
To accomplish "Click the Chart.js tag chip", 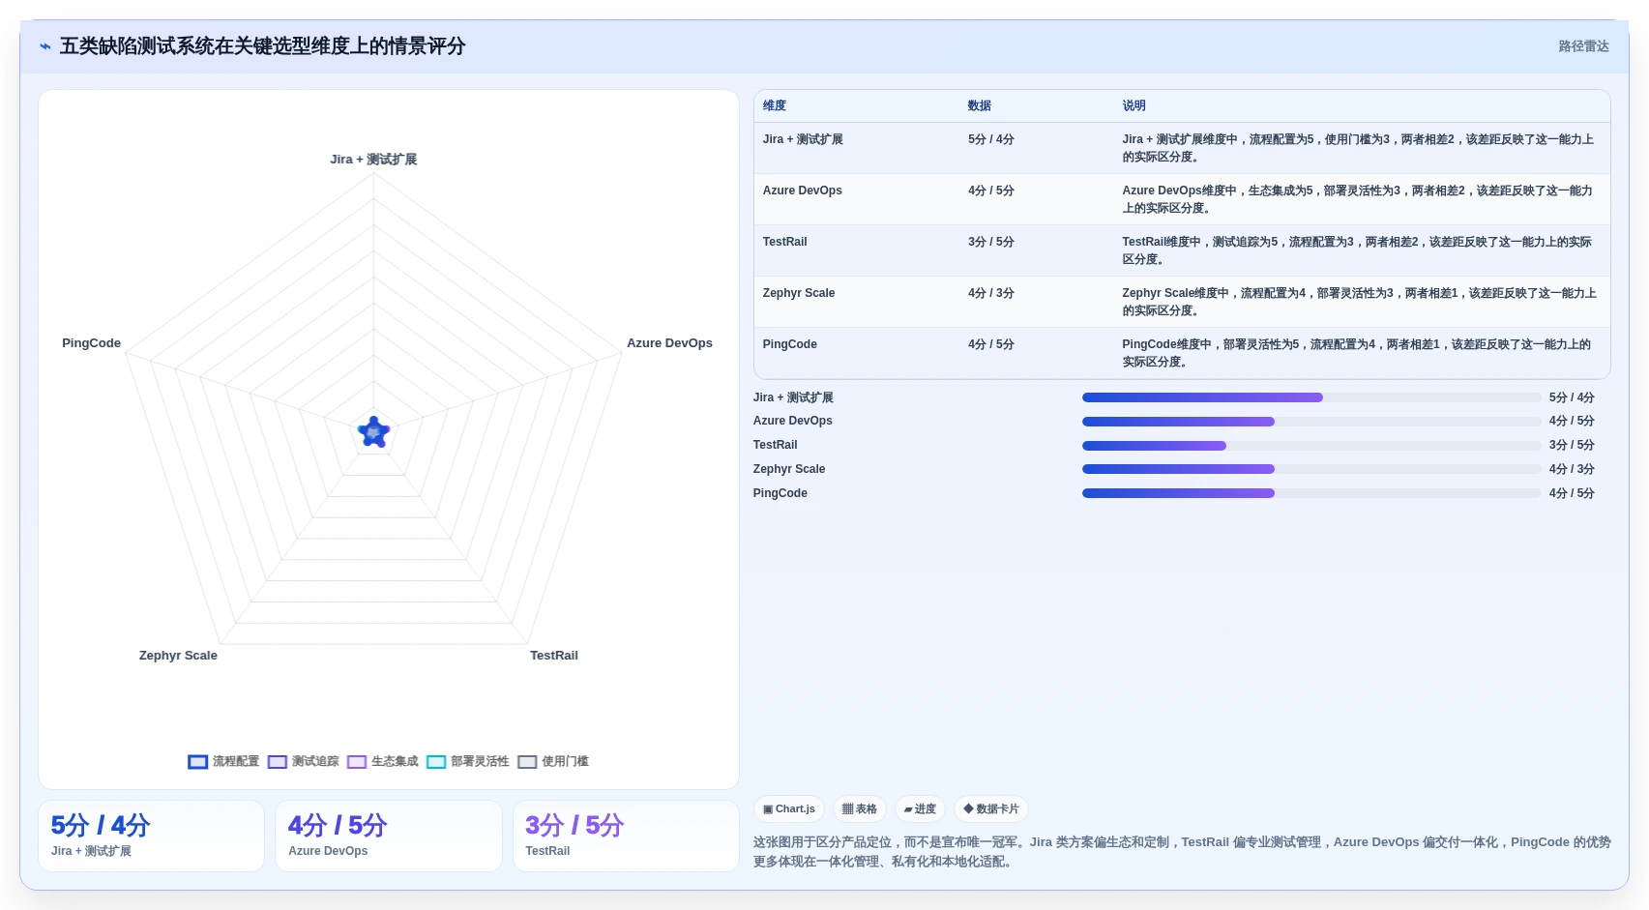I will coord(789,809).
